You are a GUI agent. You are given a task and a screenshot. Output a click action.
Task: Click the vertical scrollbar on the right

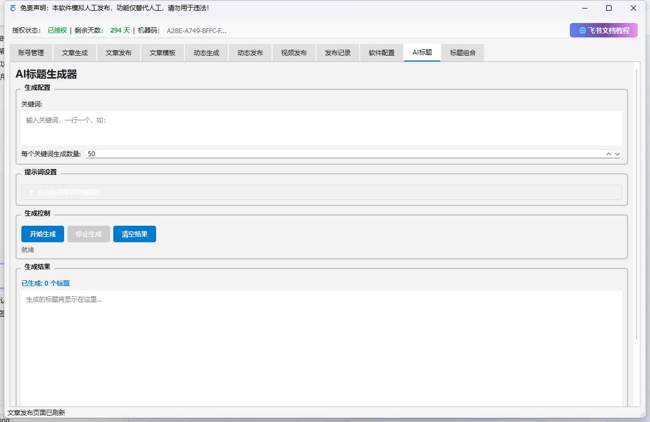point(636,203)
